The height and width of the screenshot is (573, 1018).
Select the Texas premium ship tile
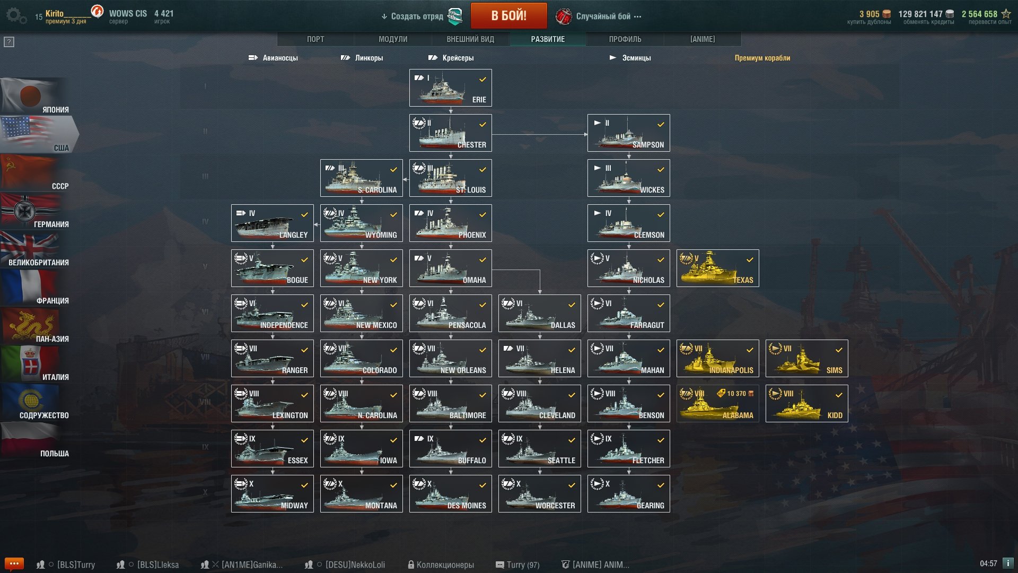click(717, 268)
